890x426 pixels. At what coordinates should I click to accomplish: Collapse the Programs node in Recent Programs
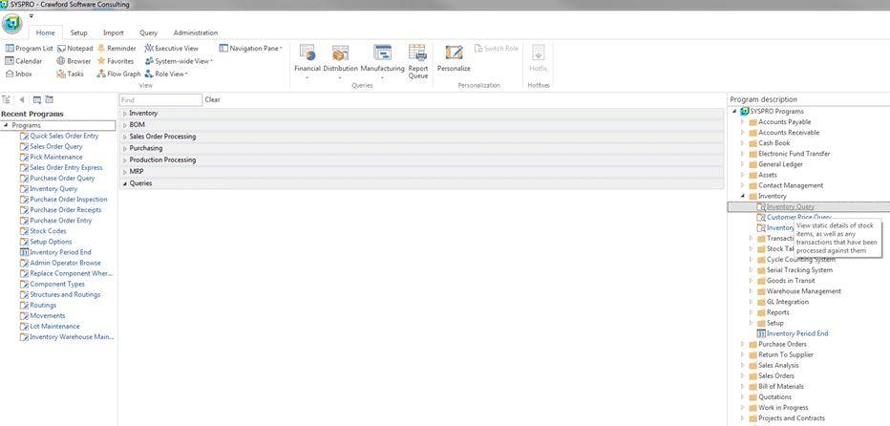[6, 125]
